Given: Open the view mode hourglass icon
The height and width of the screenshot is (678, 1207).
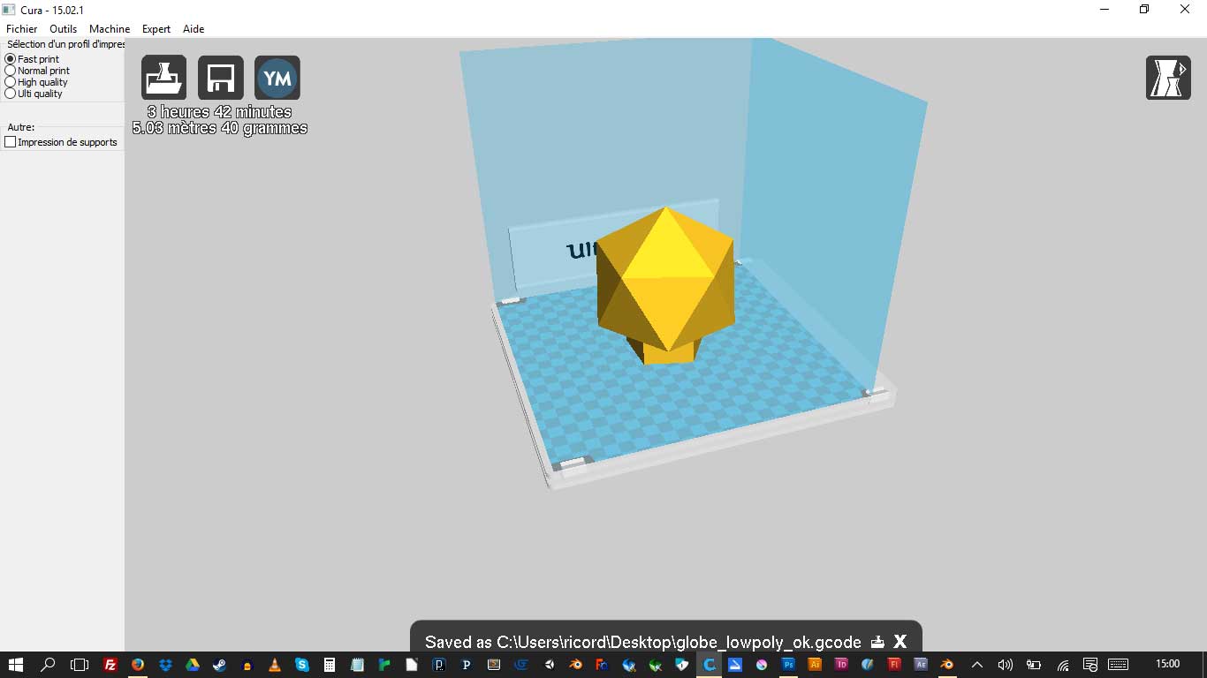Looking at the screenshot, I should (1167, 78).
